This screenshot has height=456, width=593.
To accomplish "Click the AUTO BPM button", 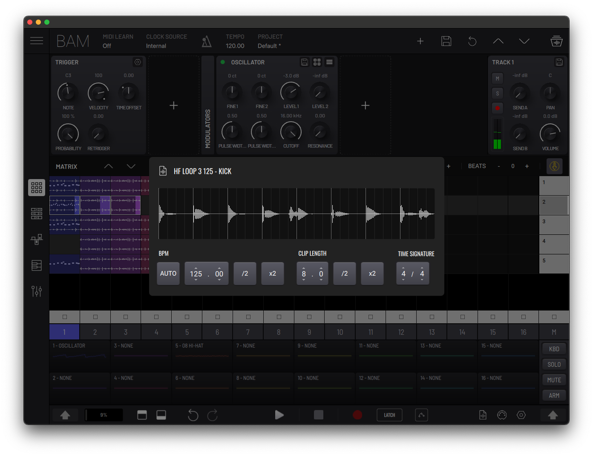I will pos(168,274).
